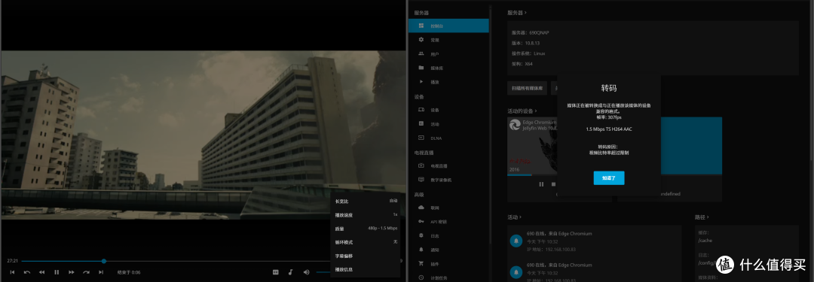Skip to previous track in player

coord(12,272)
